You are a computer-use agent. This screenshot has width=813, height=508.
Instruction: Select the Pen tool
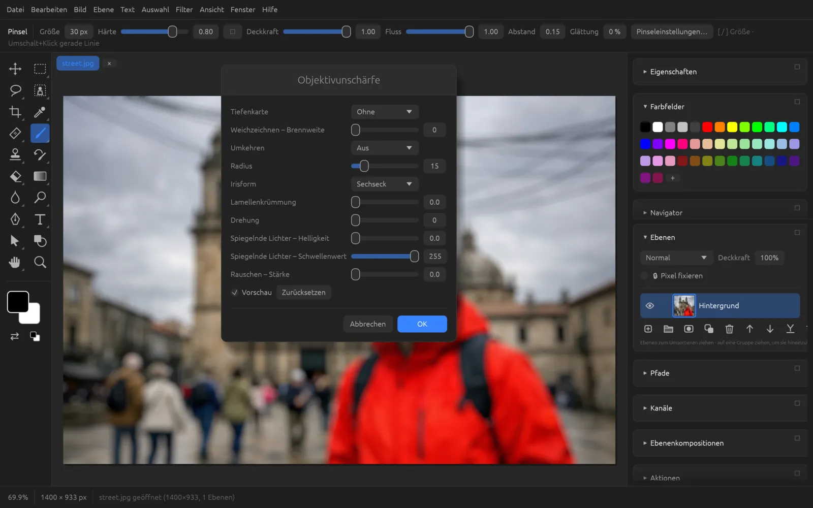coord(15,219)
